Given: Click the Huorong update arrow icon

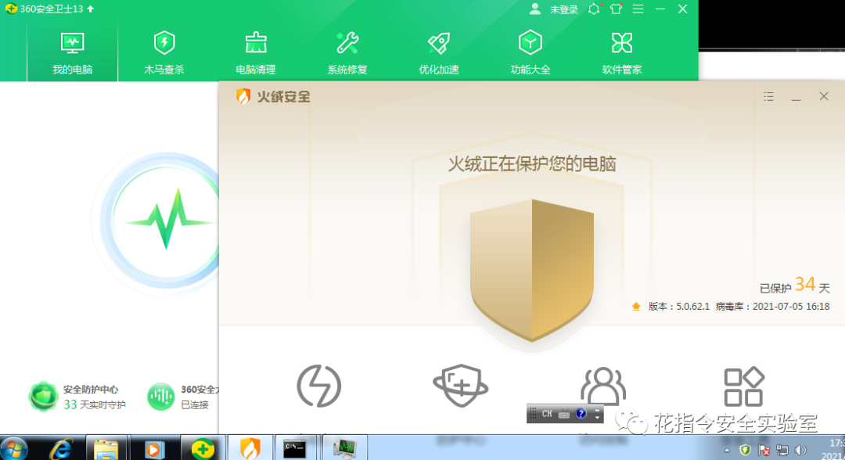Looking at the screenshot, I should pyautogui.click(x=636, y=307).
